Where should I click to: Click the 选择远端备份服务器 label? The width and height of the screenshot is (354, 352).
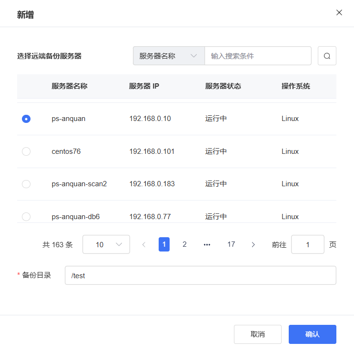coord(50,56)
